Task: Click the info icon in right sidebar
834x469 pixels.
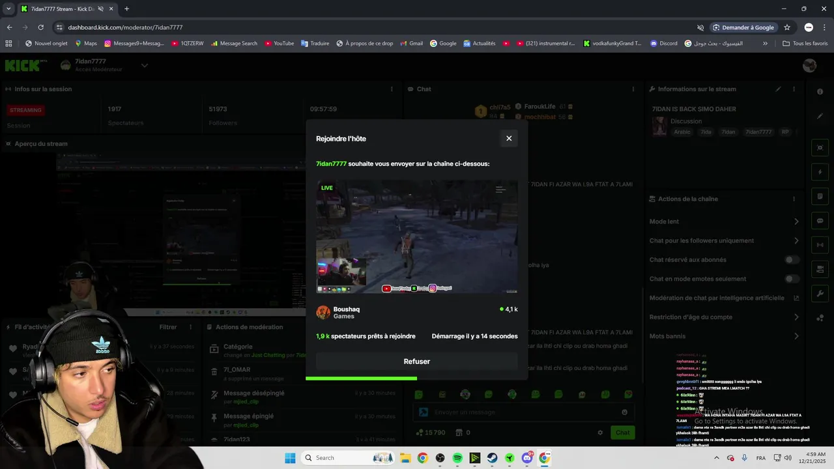Action: click(x=820, y=92)
